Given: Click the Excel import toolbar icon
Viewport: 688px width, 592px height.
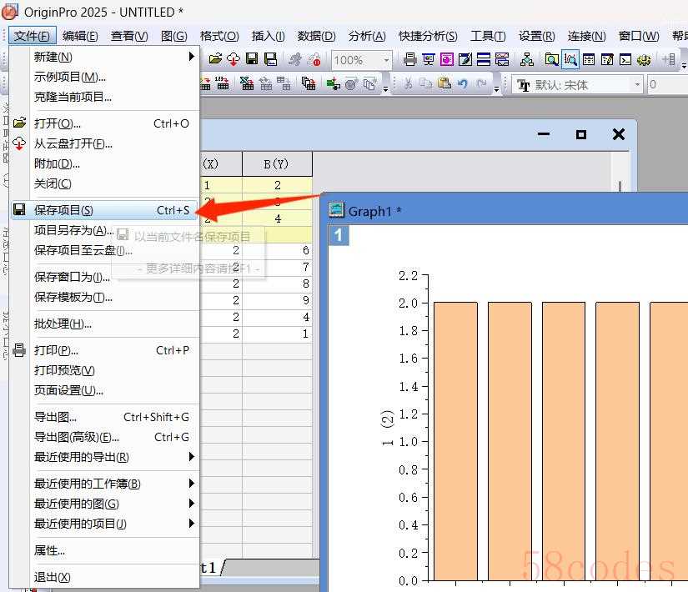Looking at the screenshot, I should [247, 83].
